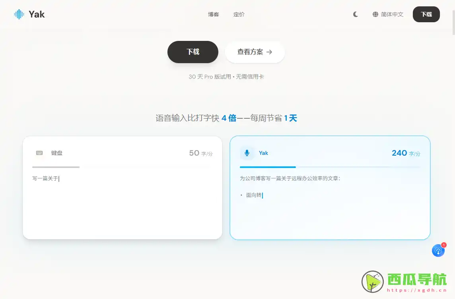Click the 键盘 label
The image size is (455, 299).
(57, 153)
